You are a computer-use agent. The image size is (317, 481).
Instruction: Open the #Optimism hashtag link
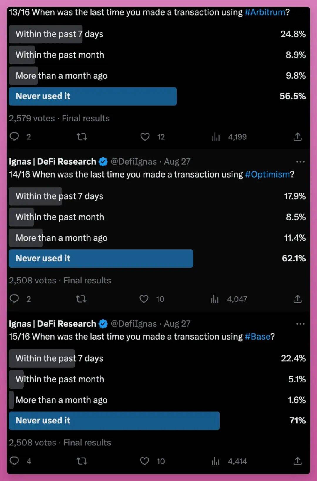click(267, 175)
